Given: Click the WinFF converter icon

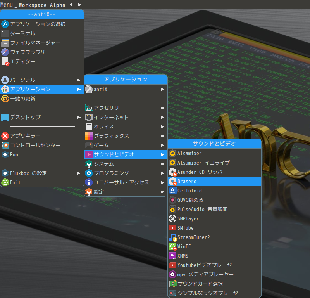Looking at the screenshot, I should (172, 246).
